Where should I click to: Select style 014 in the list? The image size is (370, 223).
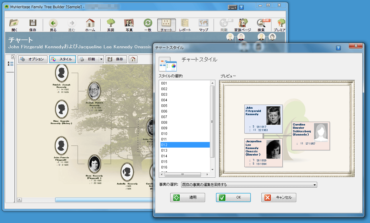(185, 156)
